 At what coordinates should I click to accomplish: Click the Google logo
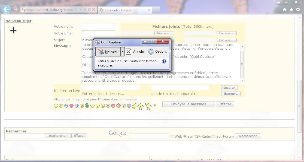tap(118, 133)
